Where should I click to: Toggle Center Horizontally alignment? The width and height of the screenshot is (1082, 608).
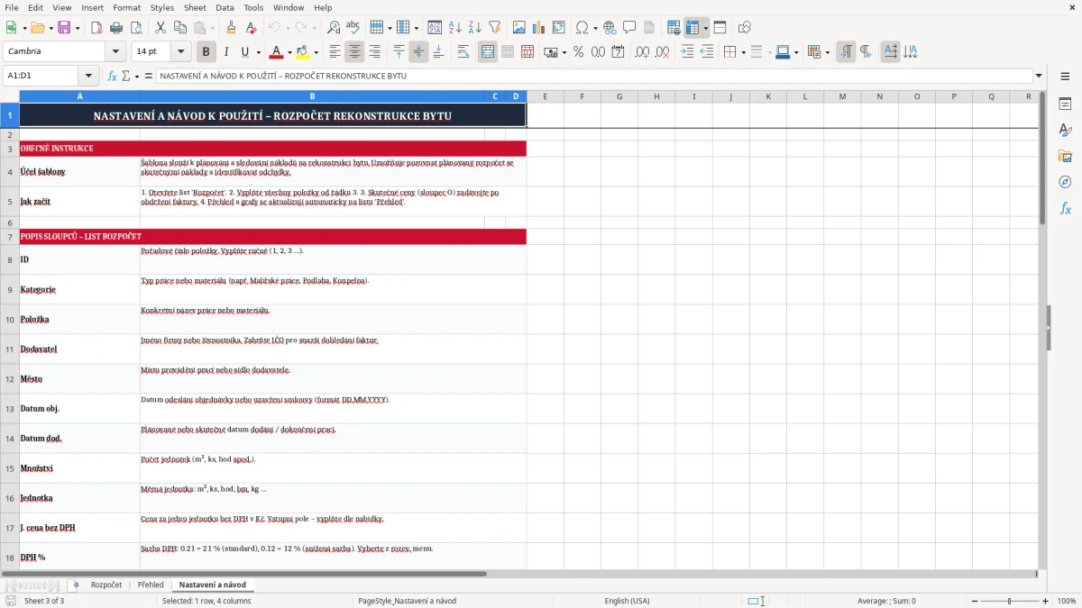click(x=354, y=52)
